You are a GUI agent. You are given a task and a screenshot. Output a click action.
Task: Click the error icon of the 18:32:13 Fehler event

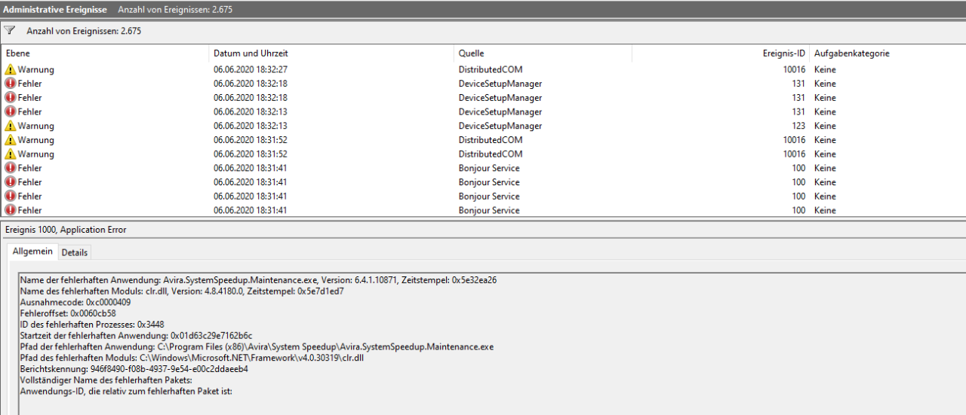point(10,111)
